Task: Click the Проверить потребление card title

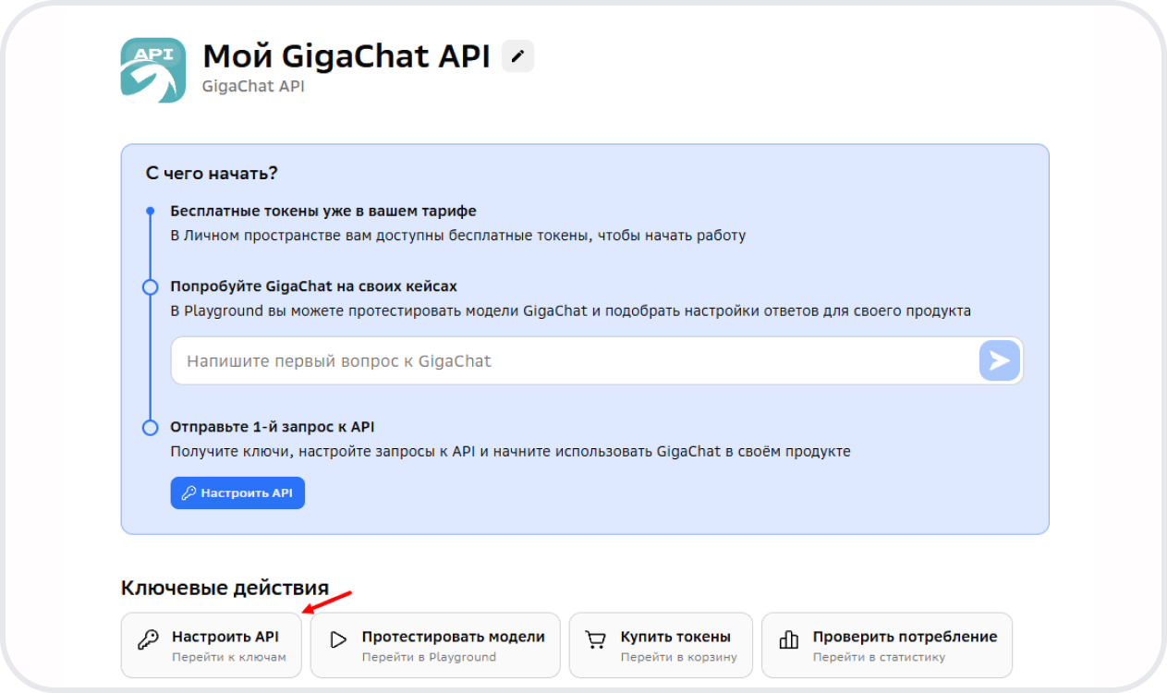Action: [x=905, y=637]
